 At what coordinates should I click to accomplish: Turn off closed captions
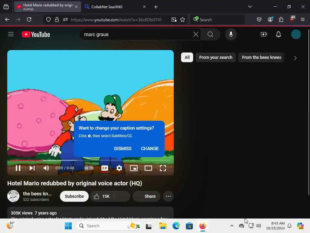pos(104,168)
